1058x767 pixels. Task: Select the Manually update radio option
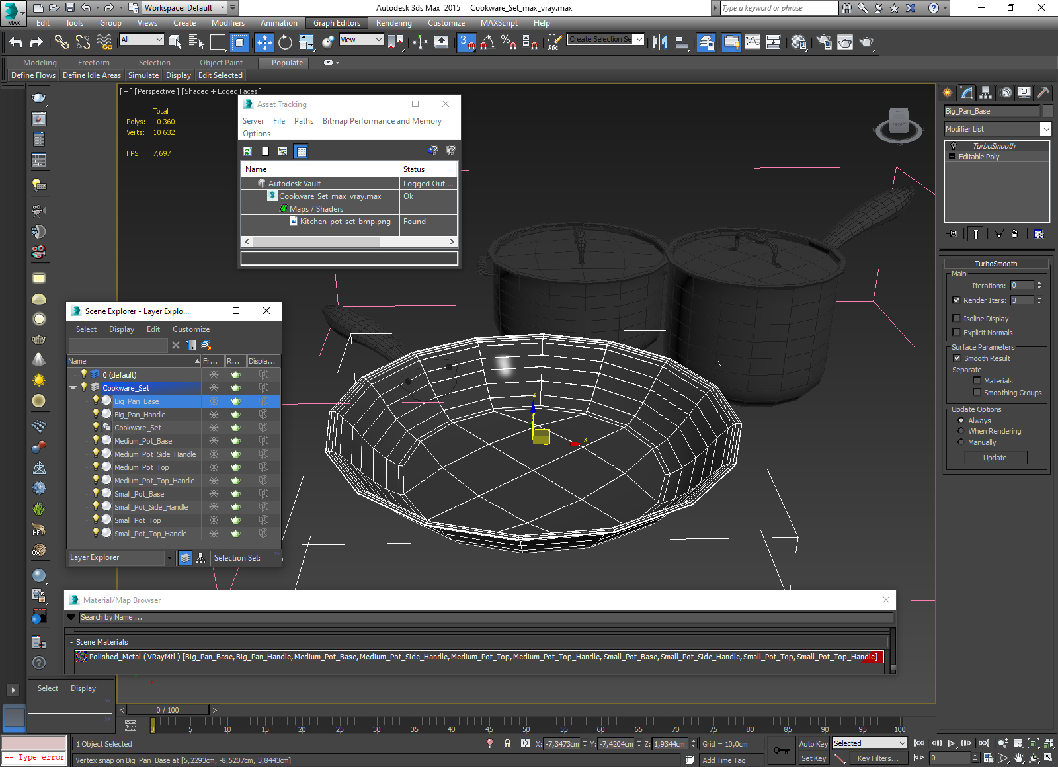pyautogui.click(x=961, y=442)
